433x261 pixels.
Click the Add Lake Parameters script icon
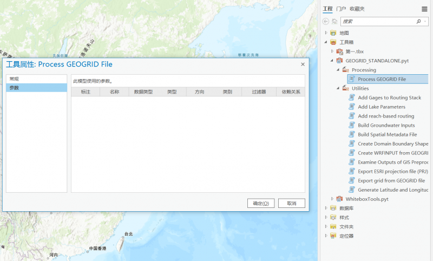click(351, 107)
